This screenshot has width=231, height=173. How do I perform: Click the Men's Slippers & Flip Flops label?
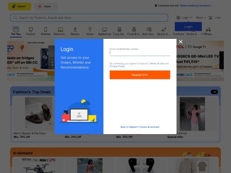[x=30, y=133]
